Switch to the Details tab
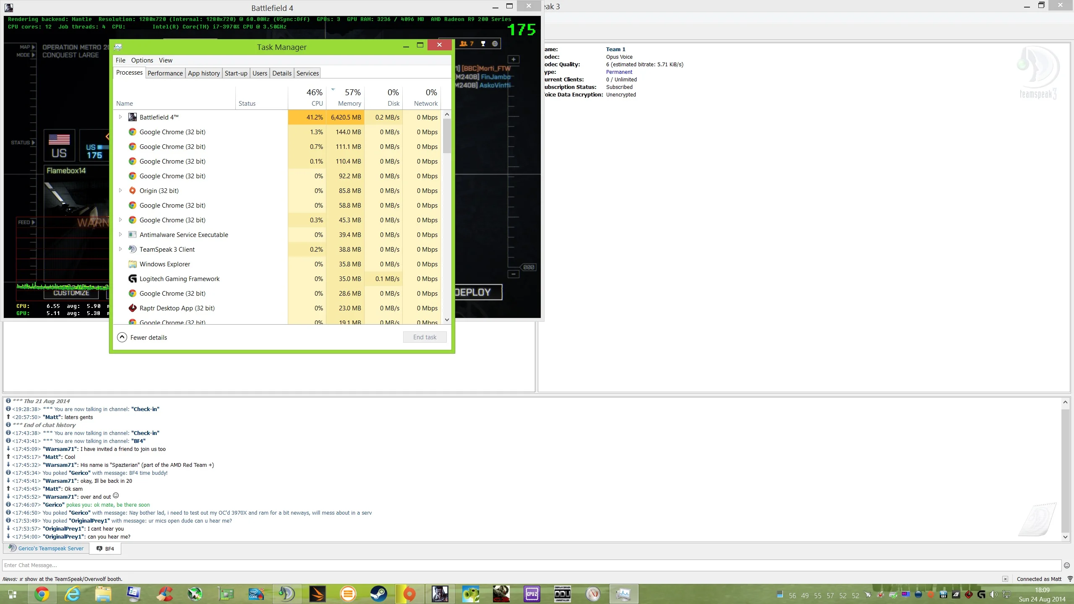This screenshot has height=604, width=1074. (x=282, y=73)
